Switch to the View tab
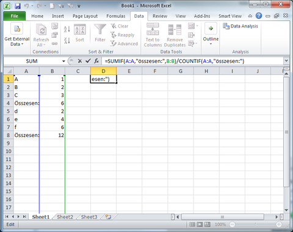Screen dimensions: 293x232 point(181,16)
